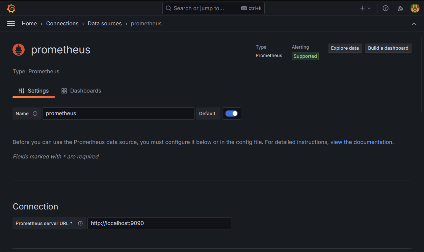
Task: Click the Connection section heading
Action: tap(35, 206)
